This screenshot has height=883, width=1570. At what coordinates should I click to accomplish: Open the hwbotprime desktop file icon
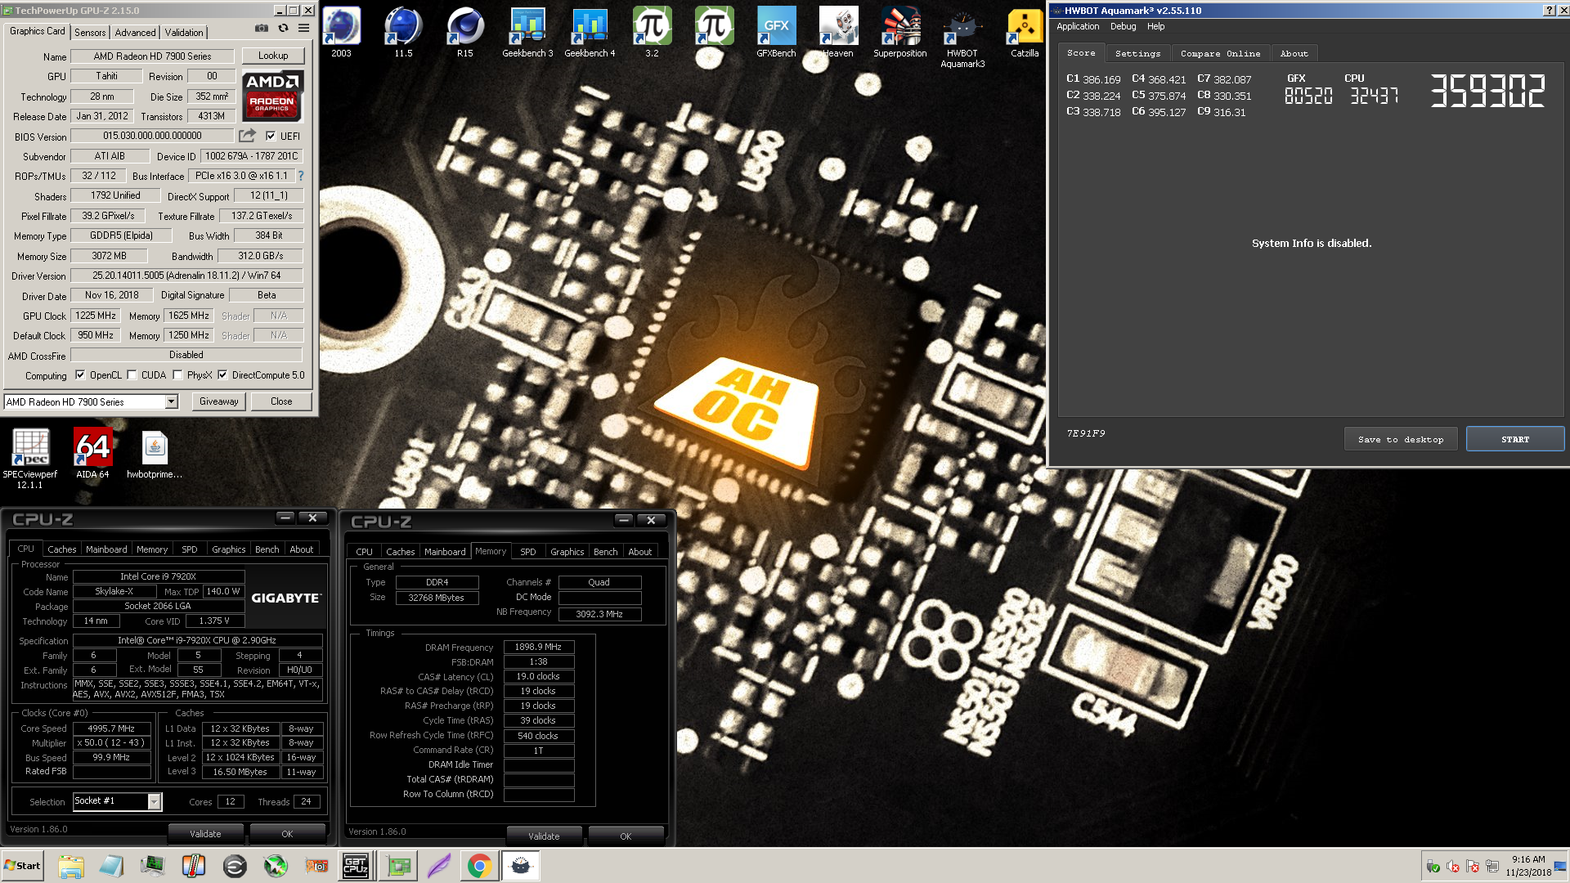155,454
